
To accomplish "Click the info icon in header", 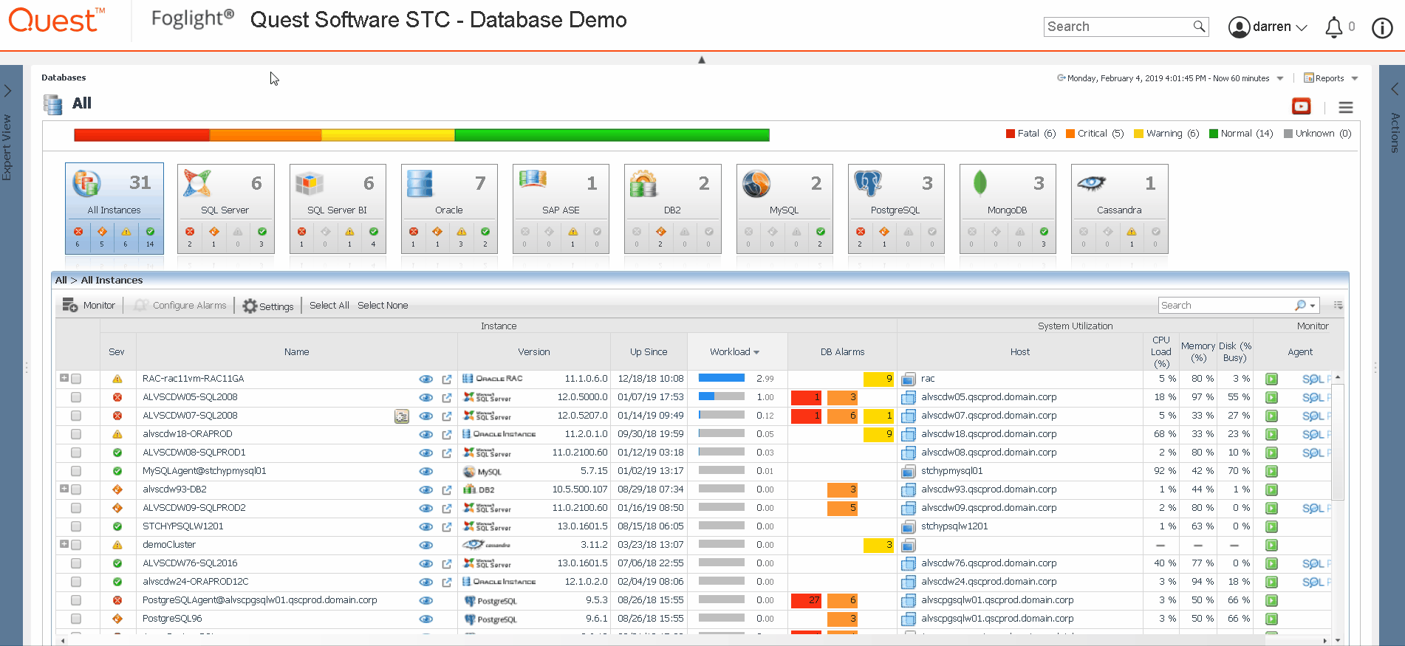I will pos(1382,27).
